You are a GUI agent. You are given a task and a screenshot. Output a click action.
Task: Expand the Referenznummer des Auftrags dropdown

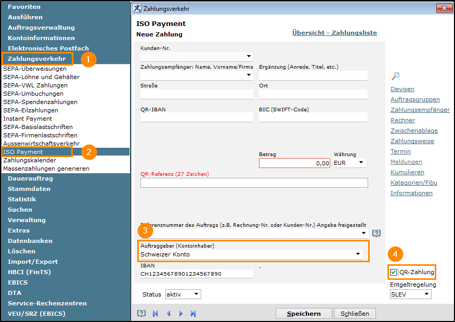point(363,233)
